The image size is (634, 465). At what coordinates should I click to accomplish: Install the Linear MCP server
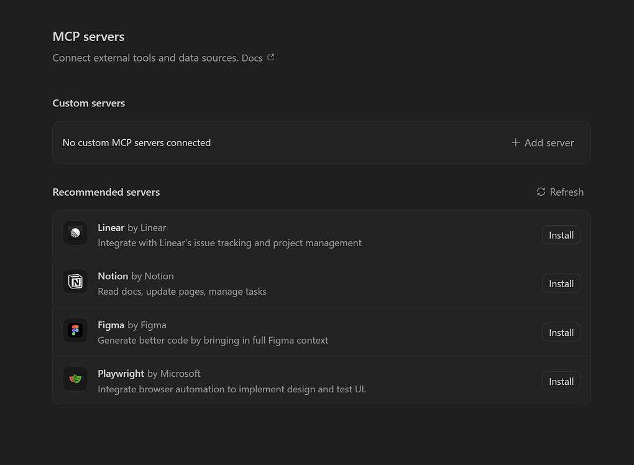click(x=561, y=235)
